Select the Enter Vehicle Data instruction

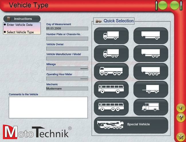tap(22, 25)
